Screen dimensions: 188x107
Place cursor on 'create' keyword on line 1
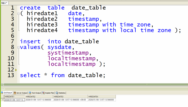(30, 8)
